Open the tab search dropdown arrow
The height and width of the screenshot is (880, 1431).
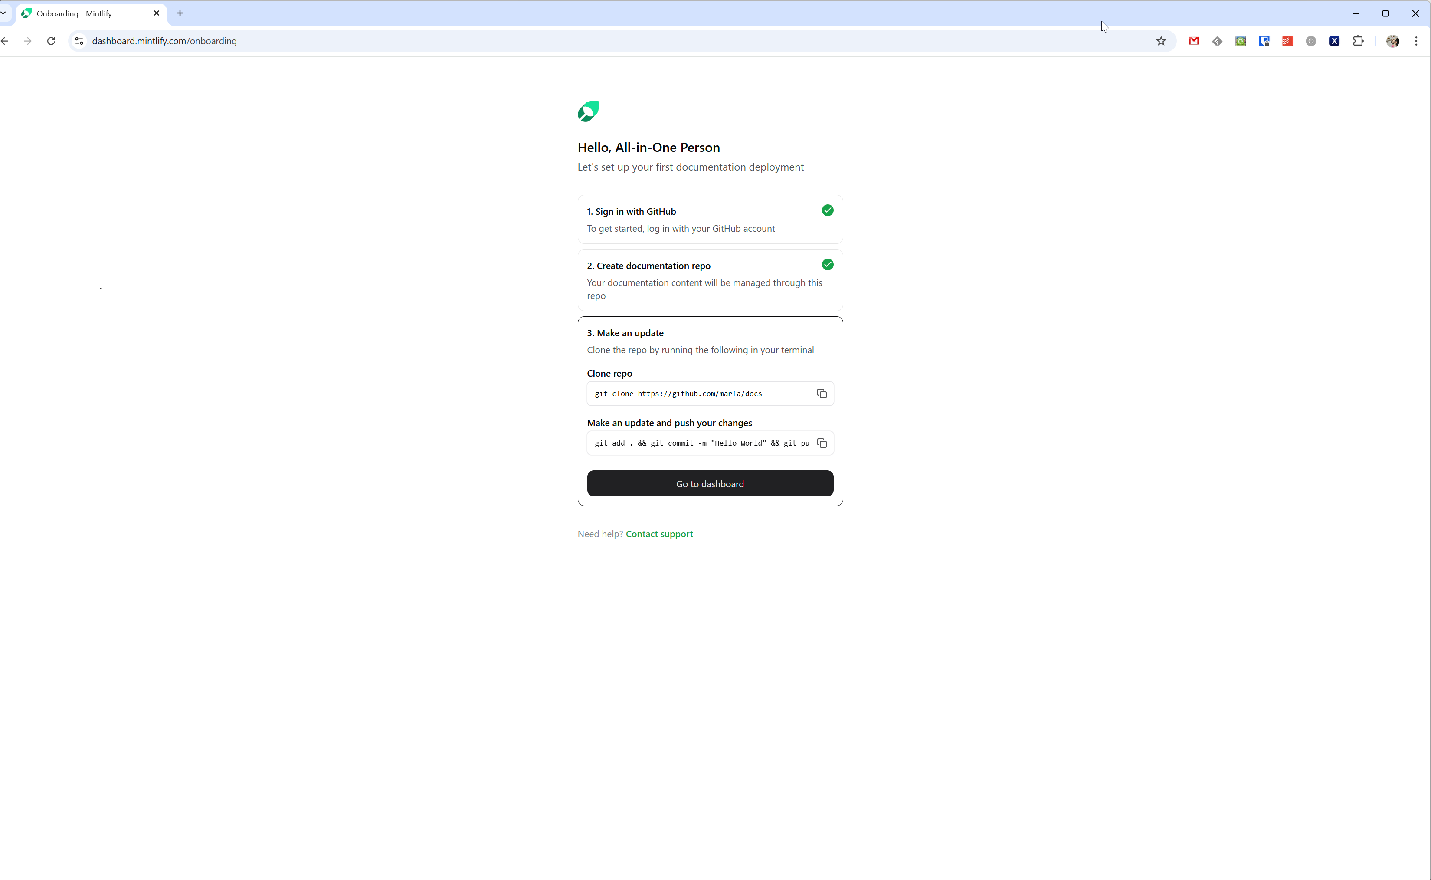point(3,13)
